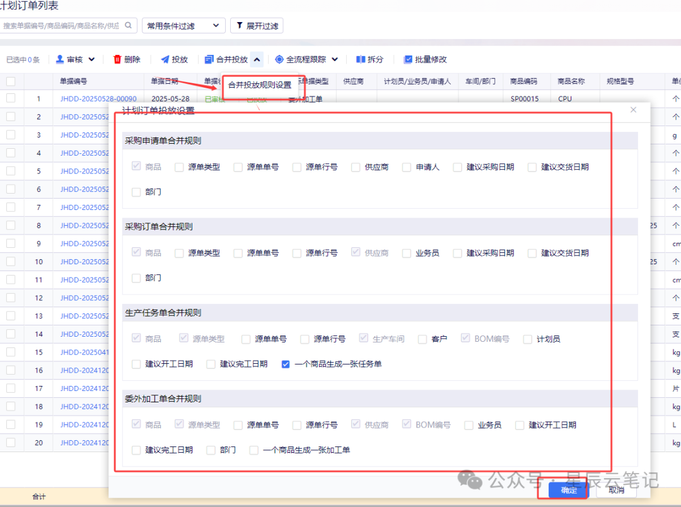The image size is (681, 507).
Task: Tick 建议交货日期 under 采购订单合并规则
Action: (x=532, y=253)
